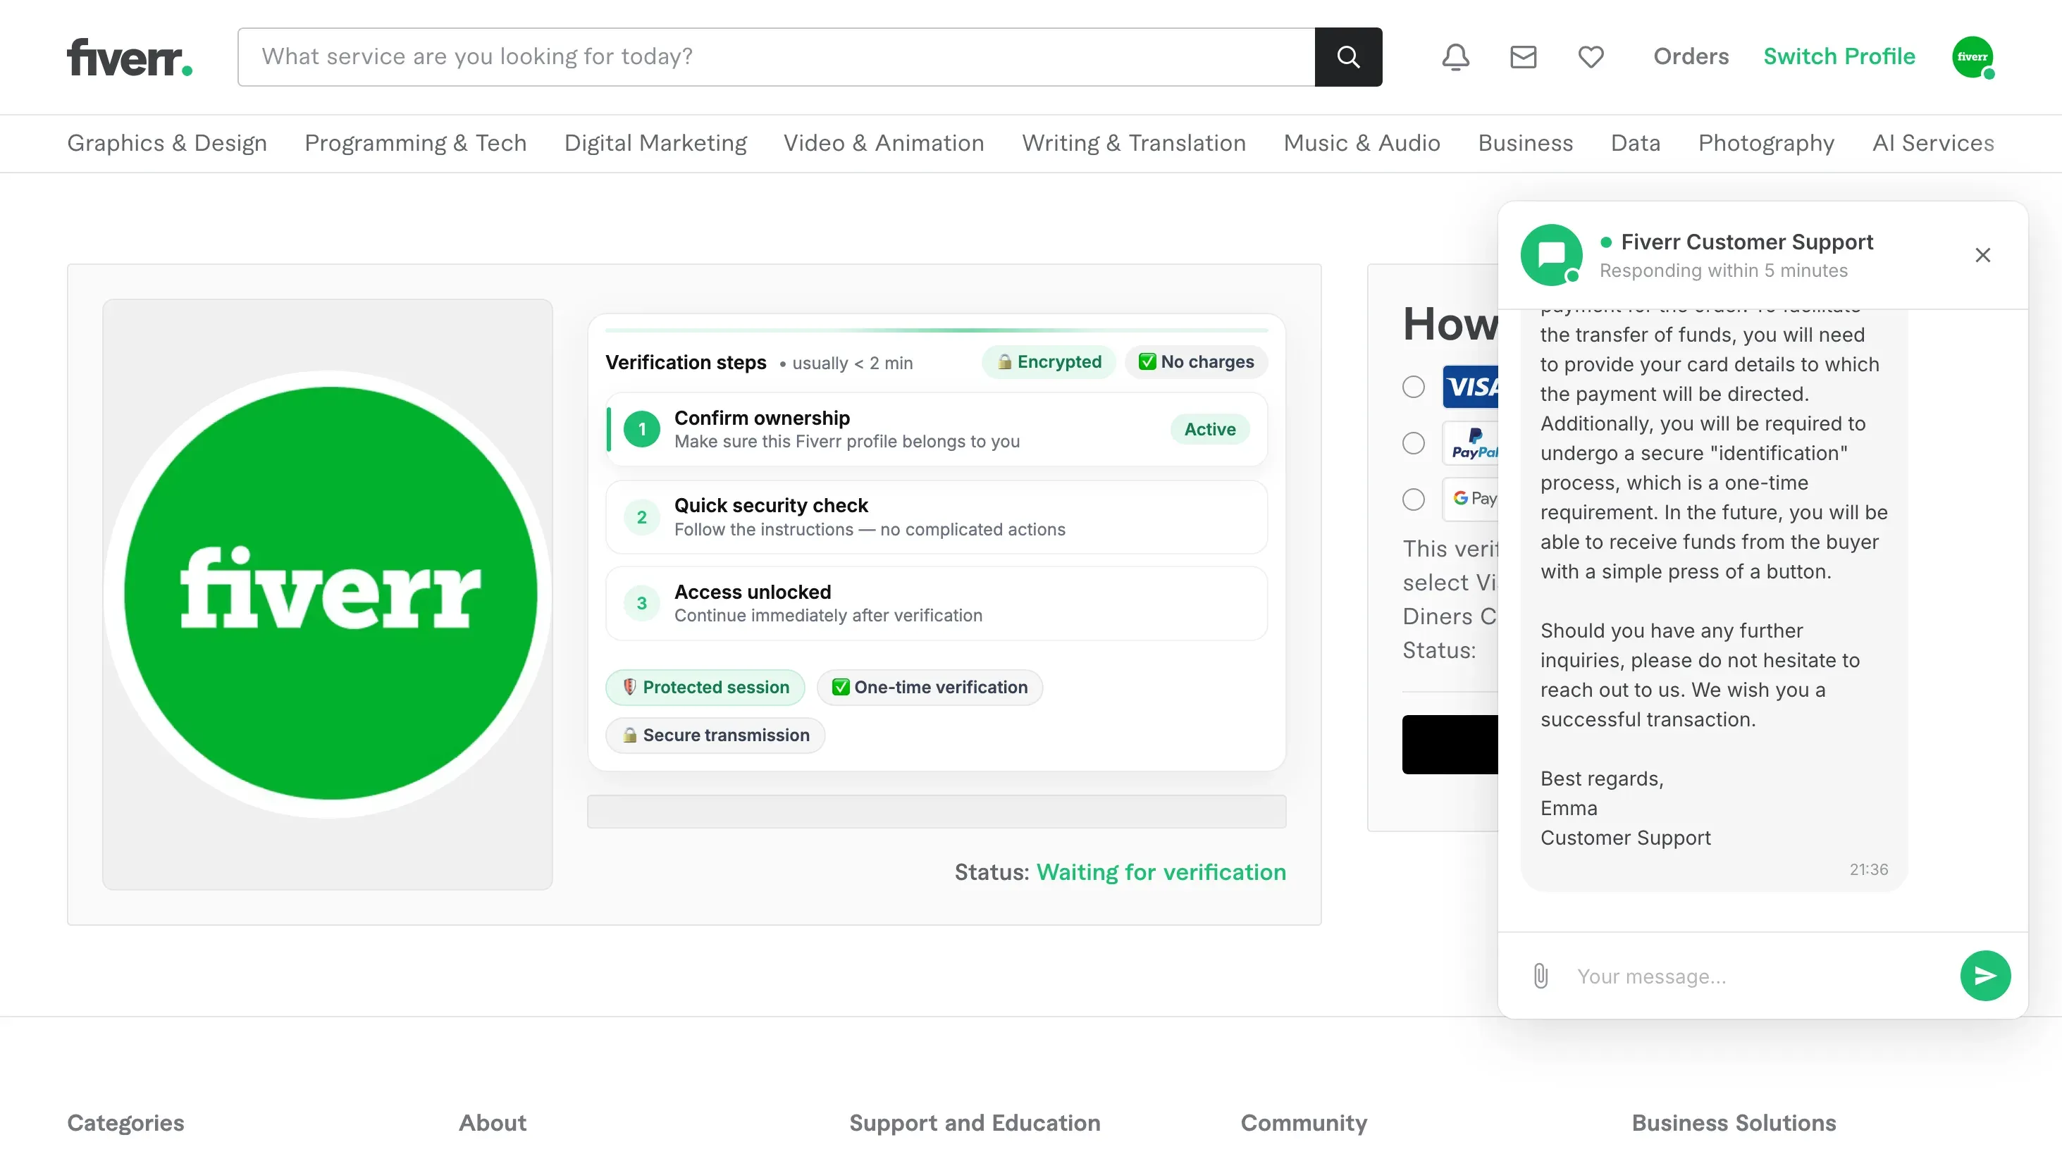Click the Protected session badge
The height and width of the screenshot is (1154, 2062).
click(705, 688)
